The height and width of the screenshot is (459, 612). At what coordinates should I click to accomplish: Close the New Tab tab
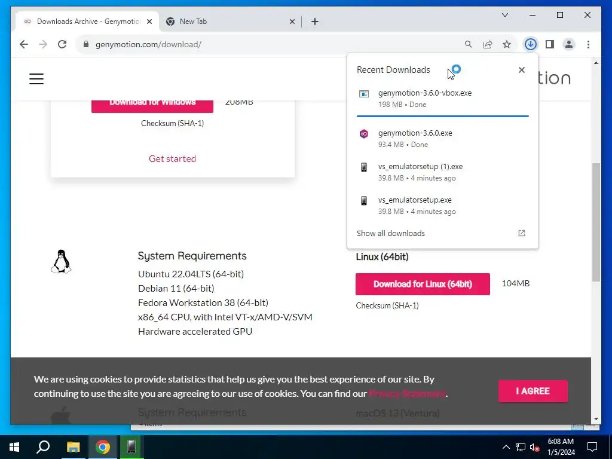[x=292, y=22]
